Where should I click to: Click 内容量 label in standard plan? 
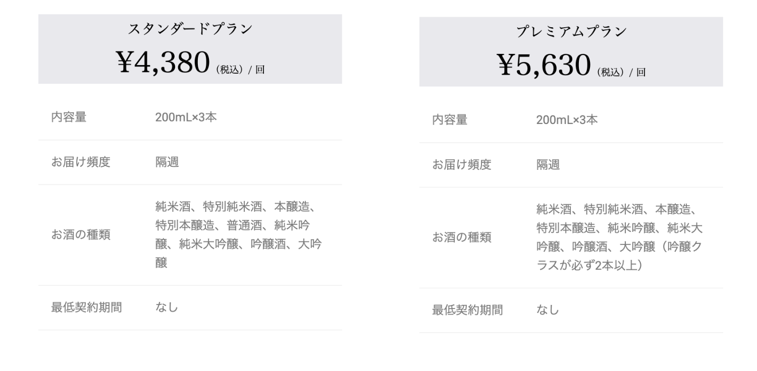(69, 117)
